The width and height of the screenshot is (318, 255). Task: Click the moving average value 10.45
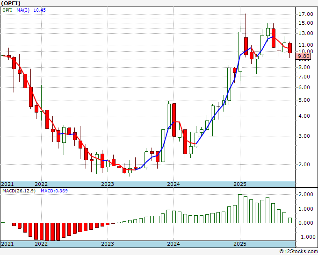click(x=40, y=10)
